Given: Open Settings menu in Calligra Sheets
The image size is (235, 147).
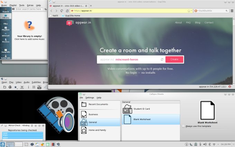Looking at the screenshot, I should click(90, 98).
